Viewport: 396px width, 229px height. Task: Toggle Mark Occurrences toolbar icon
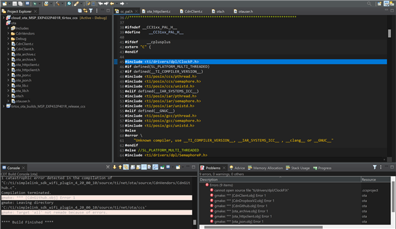tap(88, 4)
